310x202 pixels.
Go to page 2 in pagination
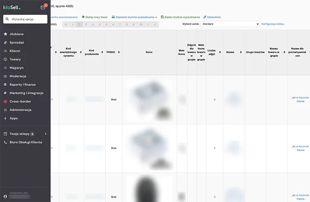tap(86, 24)
